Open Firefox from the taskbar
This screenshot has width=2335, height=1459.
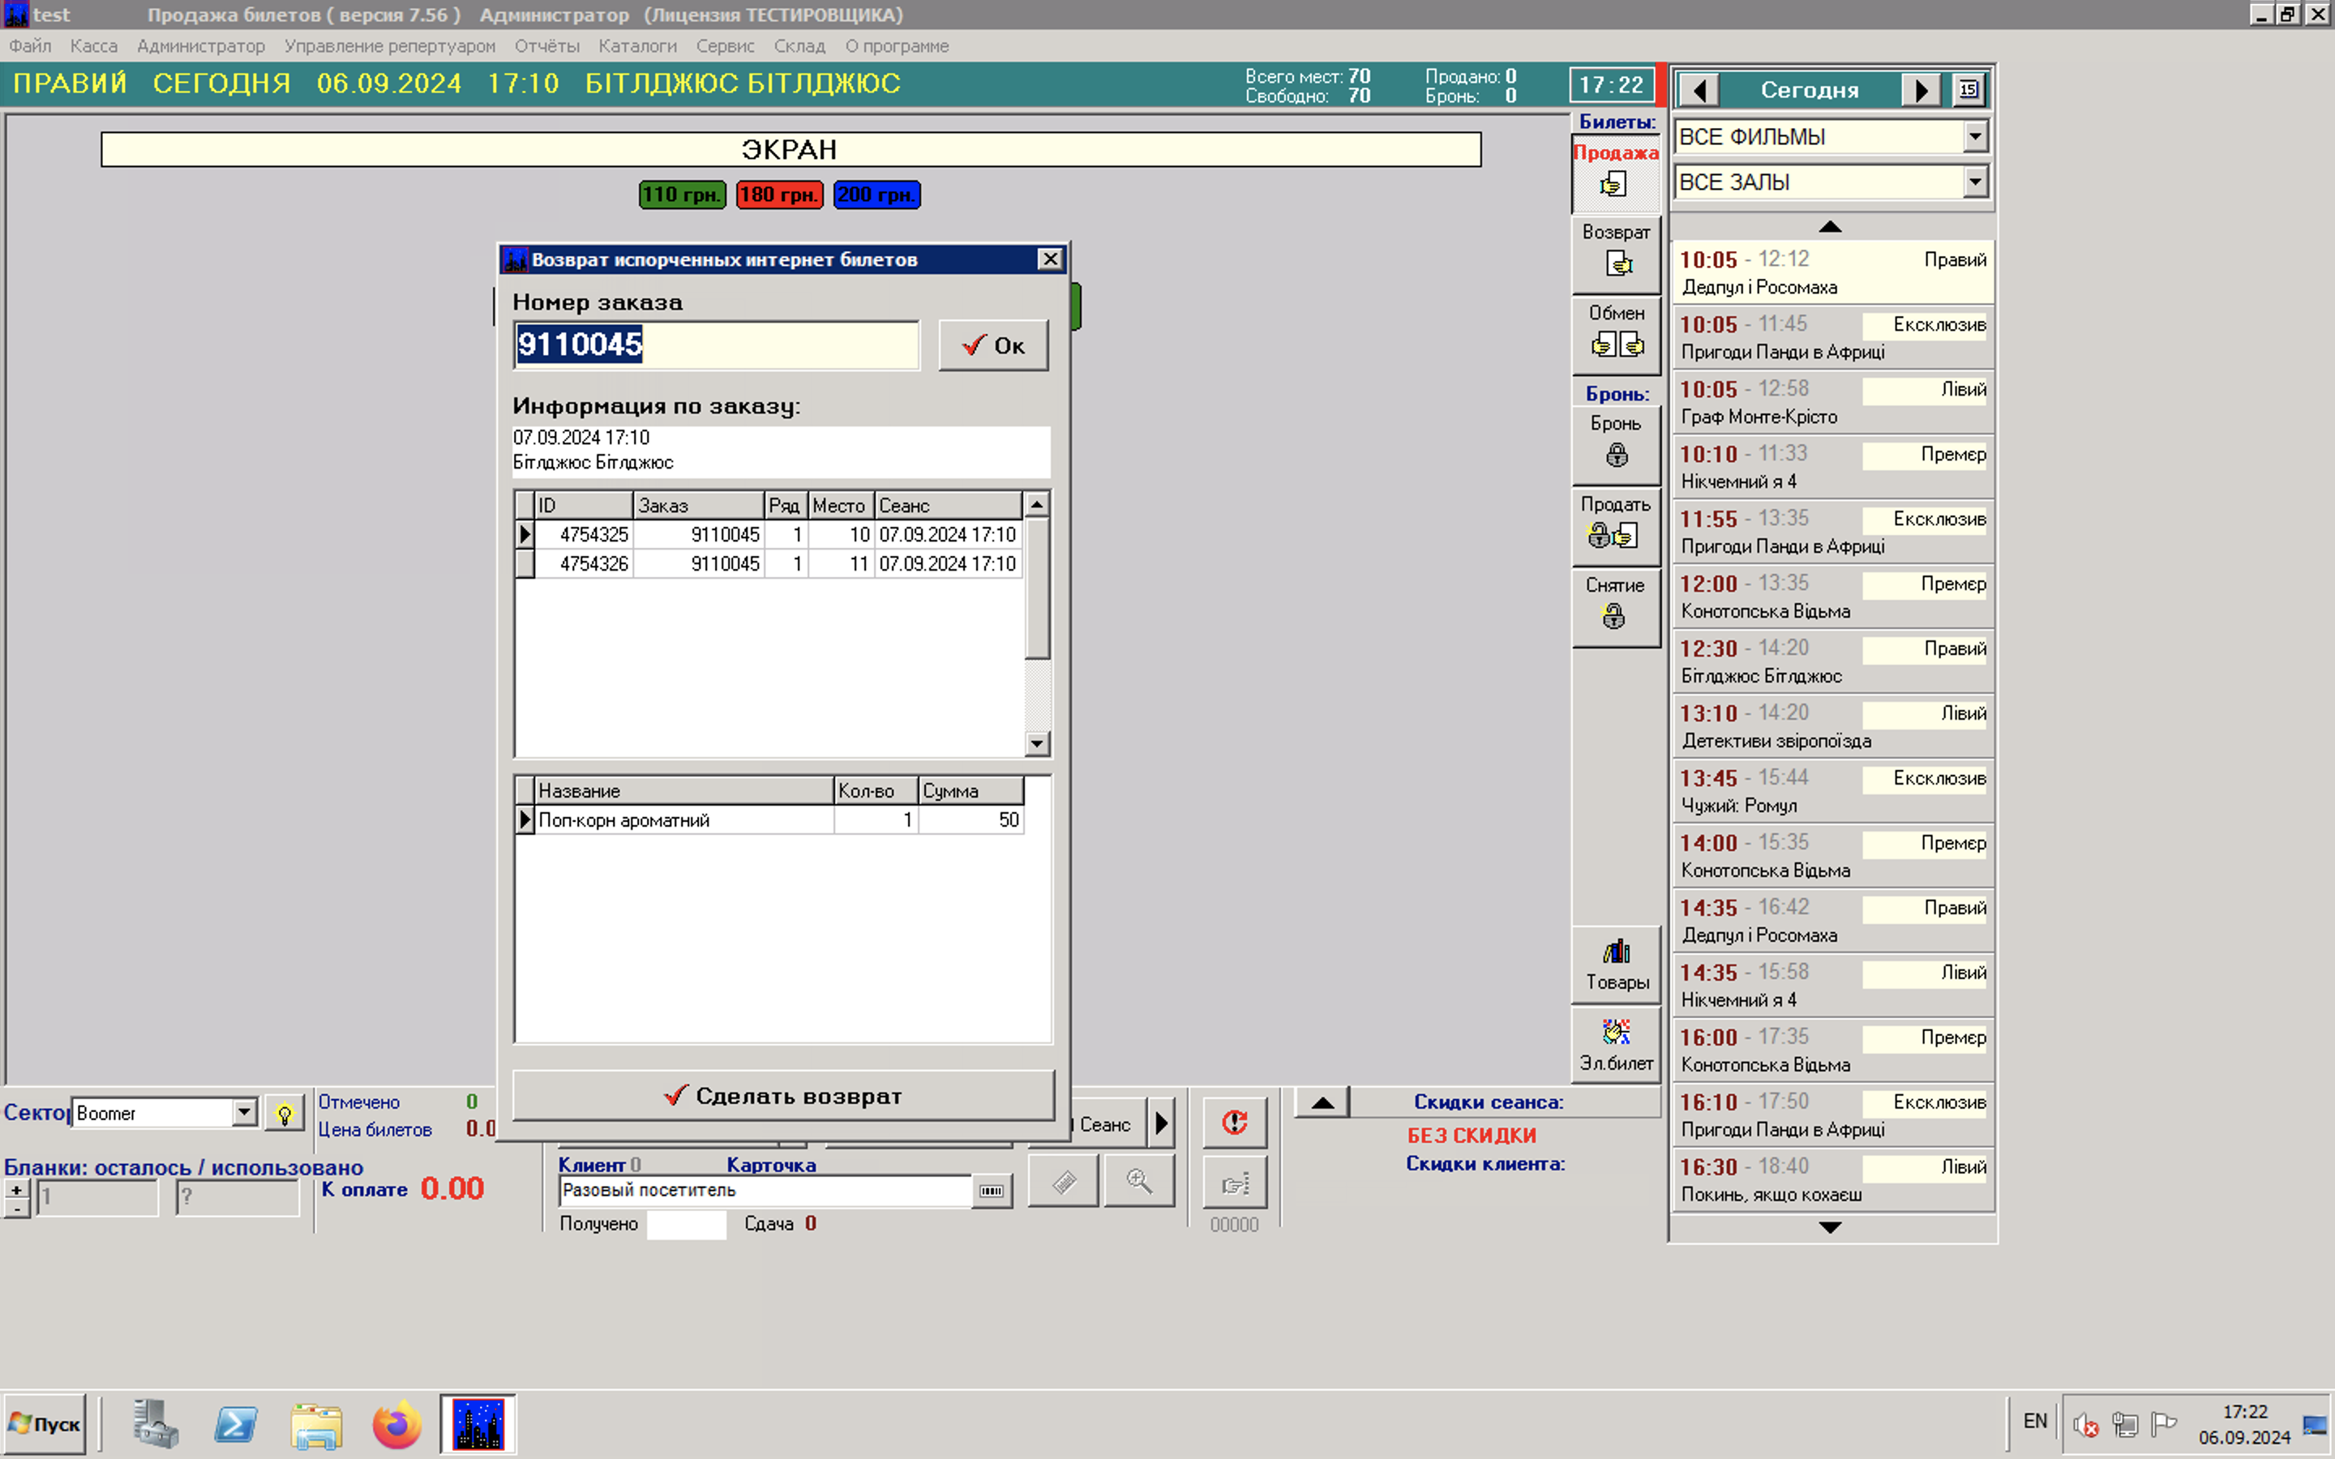tap(396, 1424)
